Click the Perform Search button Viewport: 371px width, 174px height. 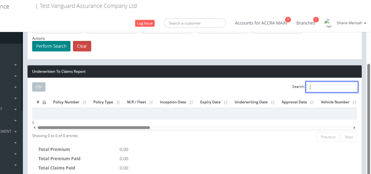pos(51,46)
